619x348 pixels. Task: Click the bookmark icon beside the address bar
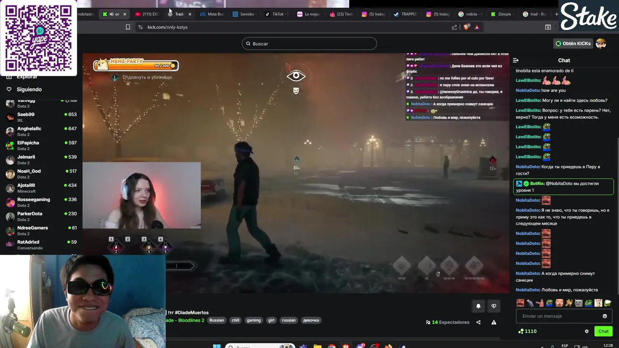(128, 27)
